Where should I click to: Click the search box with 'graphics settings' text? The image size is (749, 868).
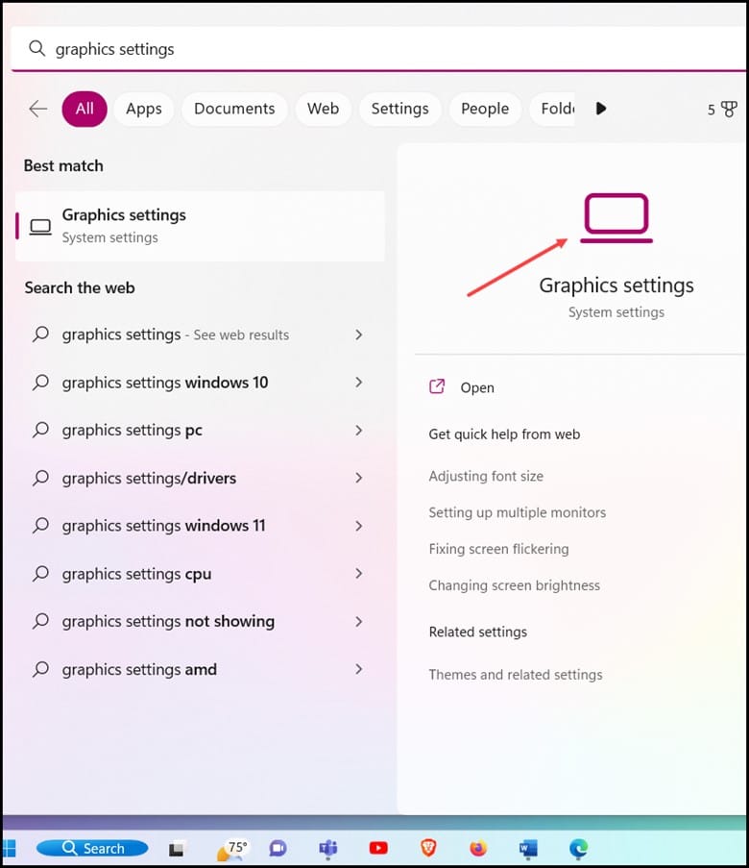pyautogui.click(x=374, y=49)
